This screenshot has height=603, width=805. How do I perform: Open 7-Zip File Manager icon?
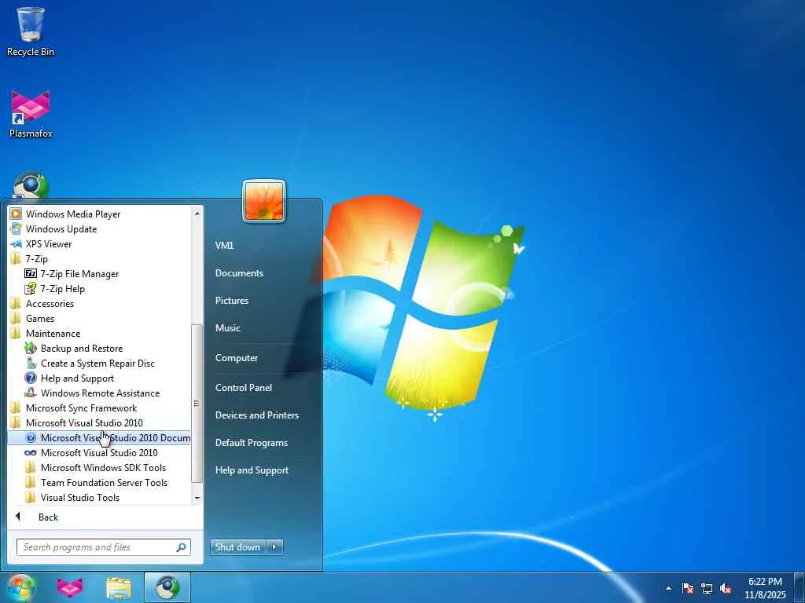coord(31,274)
